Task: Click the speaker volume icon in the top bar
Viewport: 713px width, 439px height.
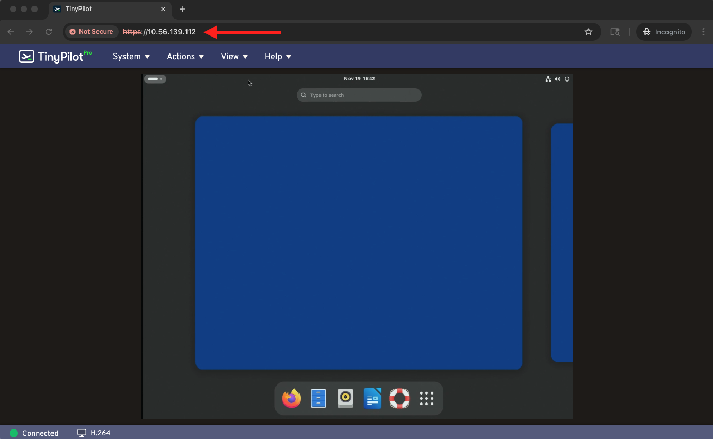Action: tap(557, 79)
